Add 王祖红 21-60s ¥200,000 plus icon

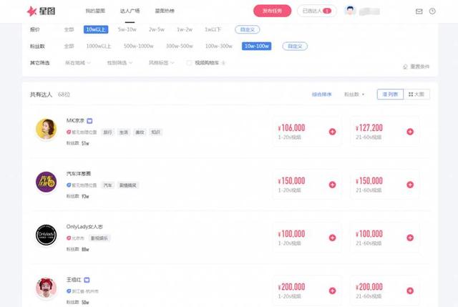coord(410,291)
